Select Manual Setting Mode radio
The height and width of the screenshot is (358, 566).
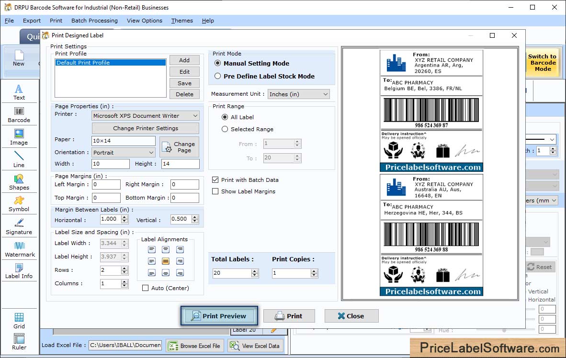(218, 63)
